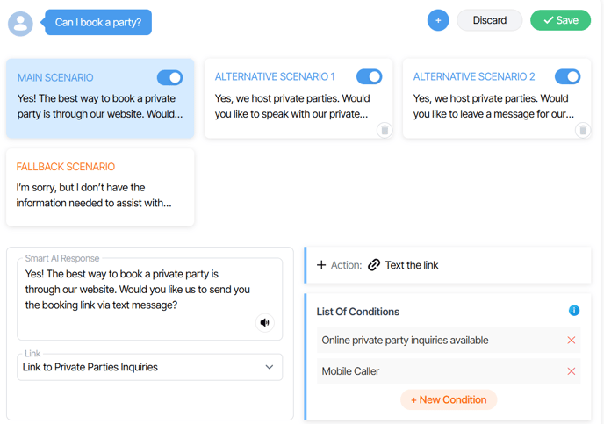The image size is (604, 424).
Task: Open the Link to Private Parties Inquiries dropdown
Action: click(x=150, y=367)
